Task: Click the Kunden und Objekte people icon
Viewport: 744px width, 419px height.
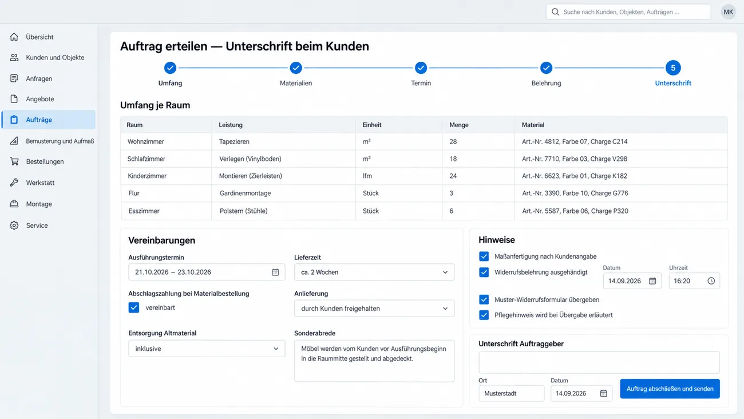Action: coord(14,57)
